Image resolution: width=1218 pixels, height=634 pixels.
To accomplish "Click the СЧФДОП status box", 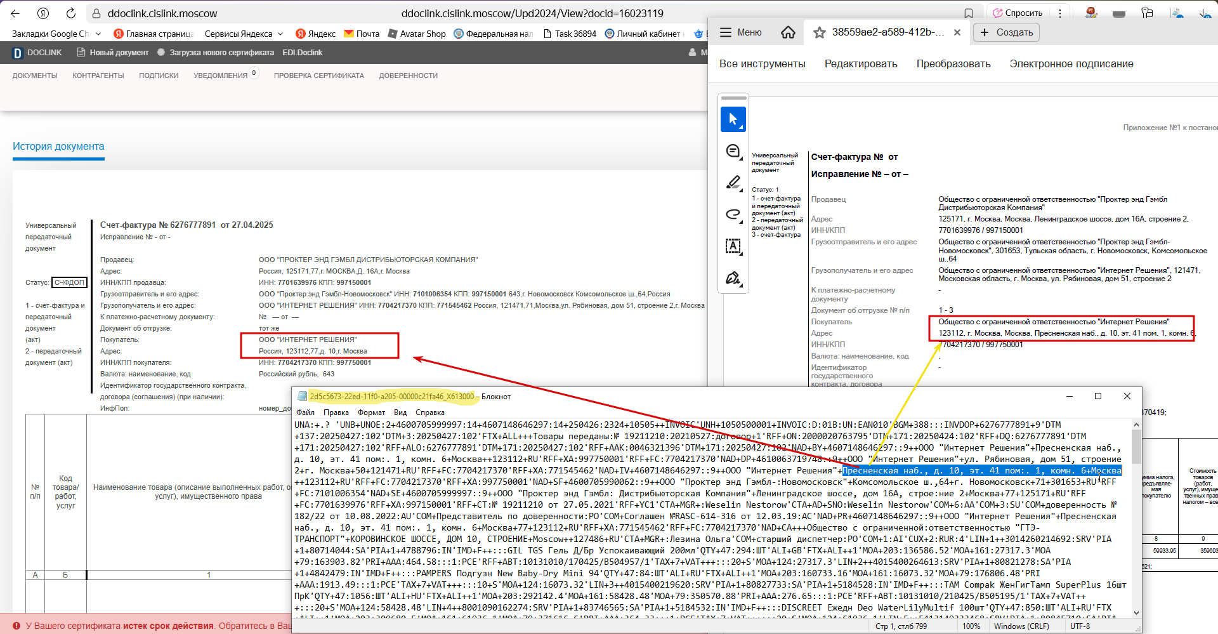I will pyautogui.click(x=69, y=282).
